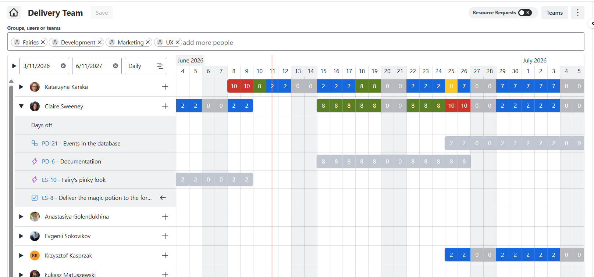Add allocation for Katarzyna Karska
This screenshot has height=277, width=594.
click(x=165, y=87)
